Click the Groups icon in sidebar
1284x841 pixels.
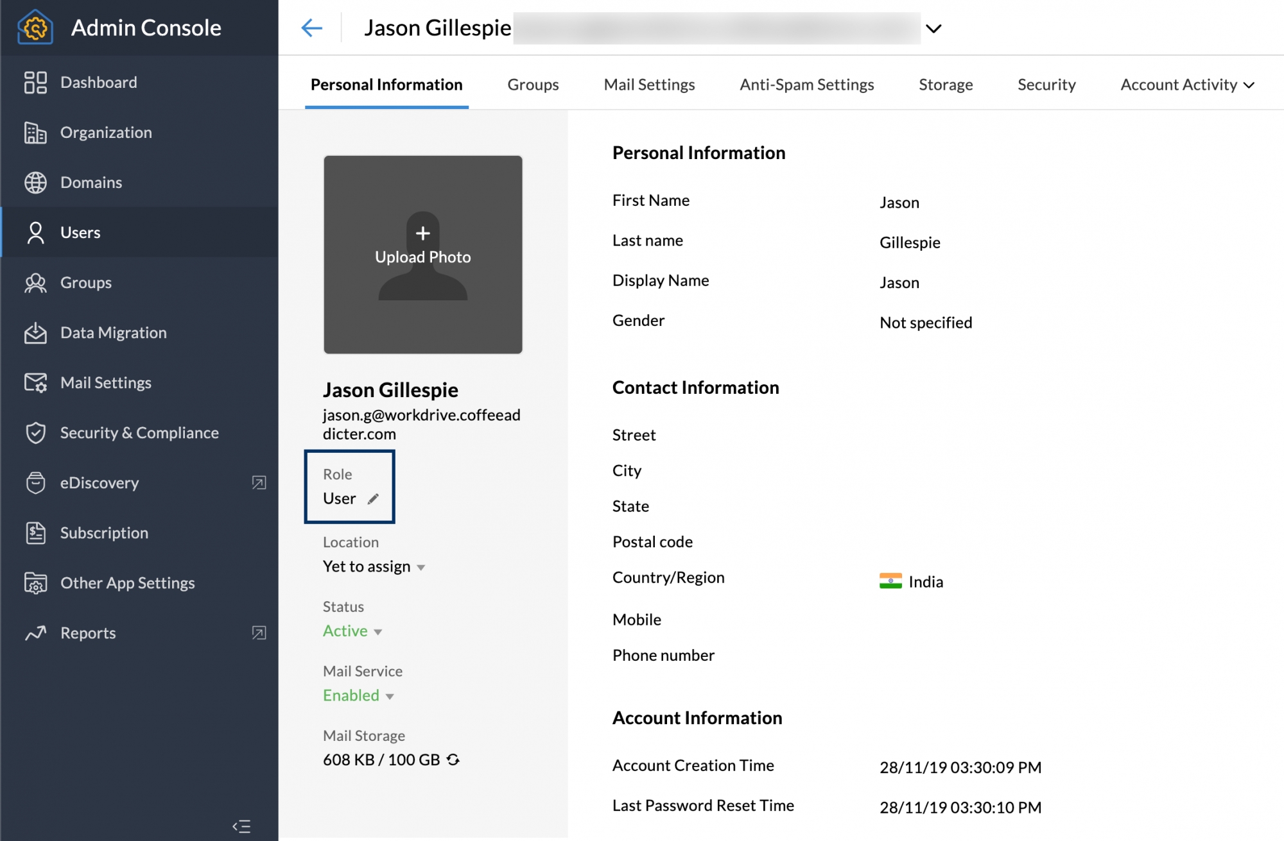pos(34,282)
